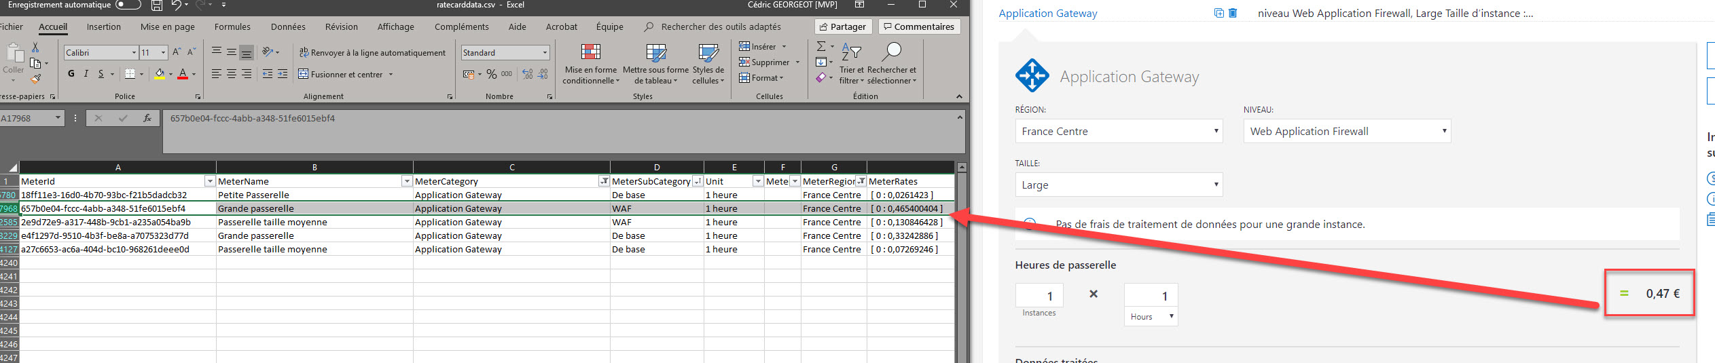Image resolution: width=1715 pixels, height=363 pixels.
Task: Open the Standard number format dropdown
Action: (x=545, y=52)
